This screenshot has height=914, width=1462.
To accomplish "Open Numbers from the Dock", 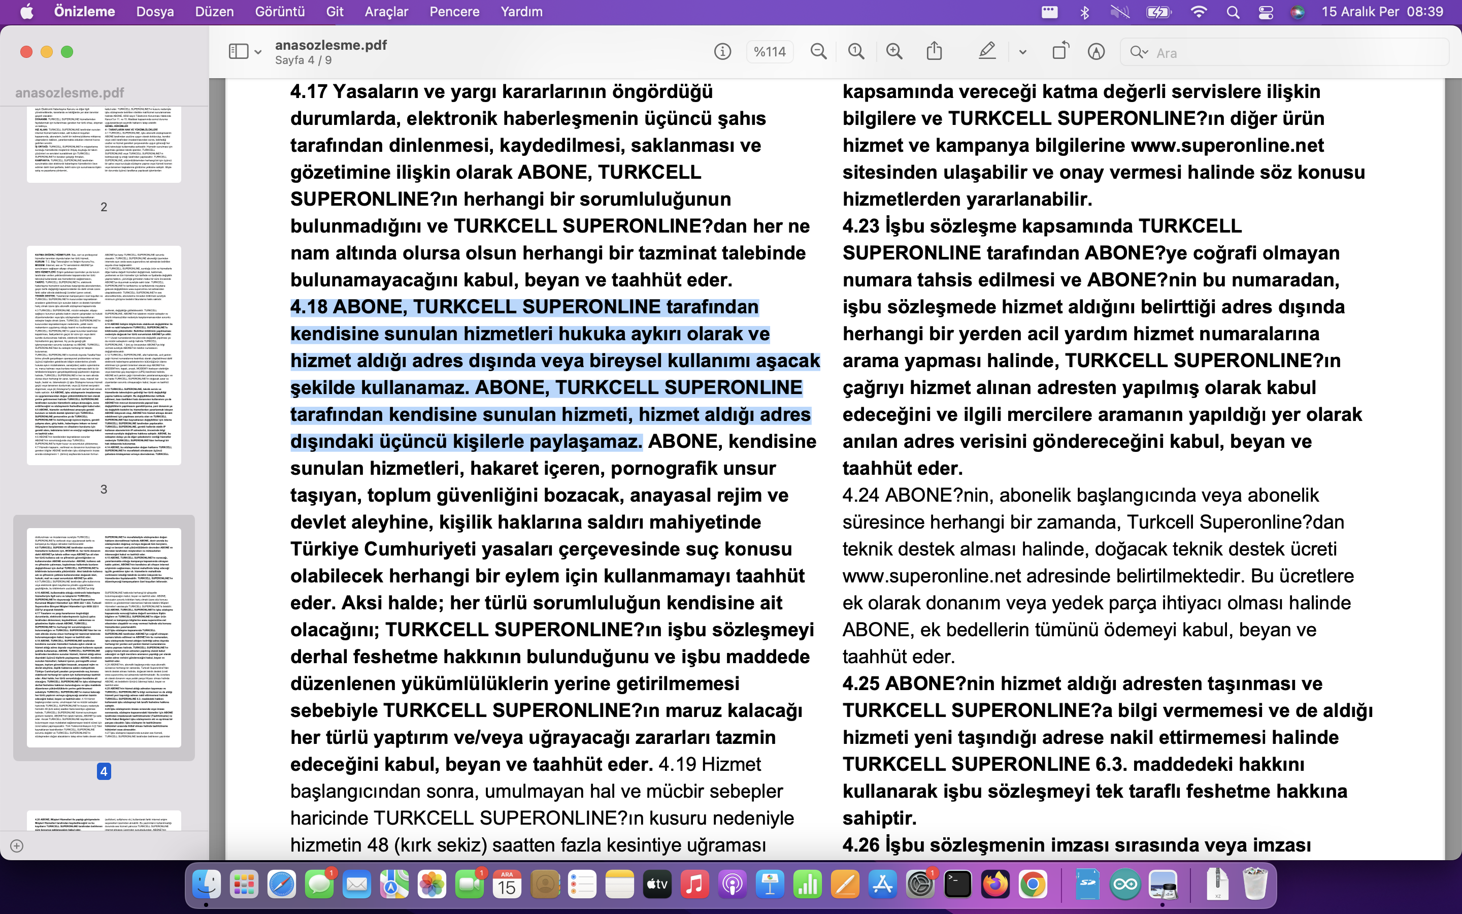I will pos(808,885).
